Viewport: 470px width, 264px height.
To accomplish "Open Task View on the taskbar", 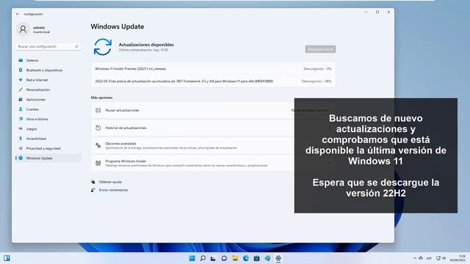I will click(x=213, y=258).
